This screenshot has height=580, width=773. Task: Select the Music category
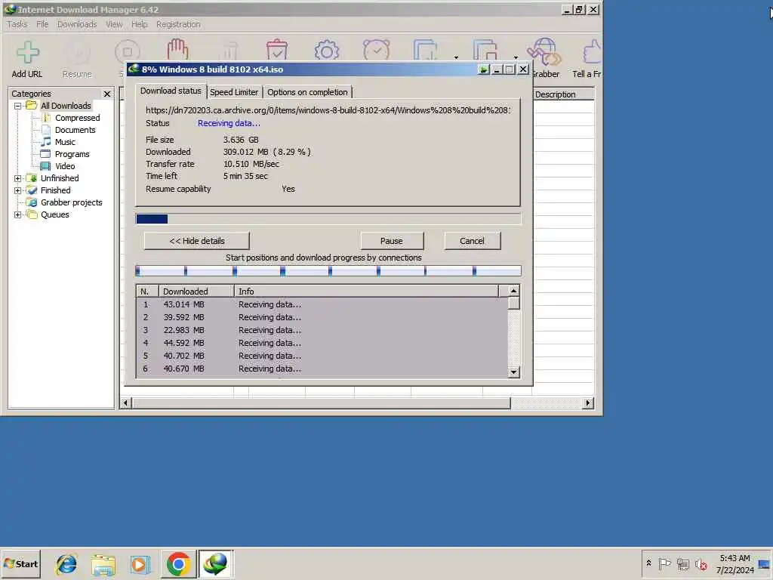pyautogui.click(x=65, y=142)
